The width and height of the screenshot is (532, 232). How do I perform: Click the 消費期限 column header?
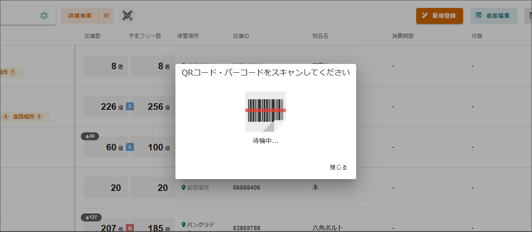coord(403,36)
